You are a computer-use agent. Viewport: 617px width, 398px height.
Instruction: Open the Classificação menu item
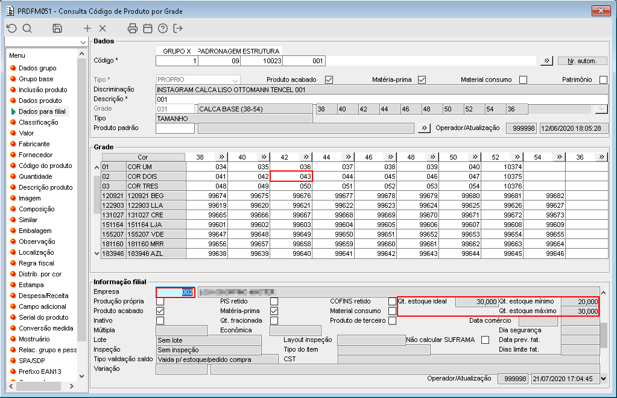click(x=38, y=122)
